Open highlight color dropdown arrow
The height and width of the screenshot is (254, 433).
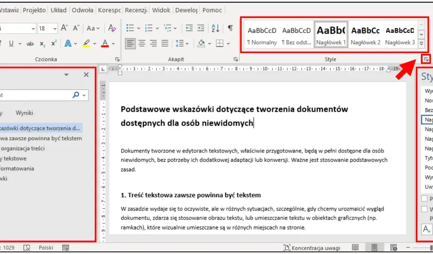tap(95, 44)
